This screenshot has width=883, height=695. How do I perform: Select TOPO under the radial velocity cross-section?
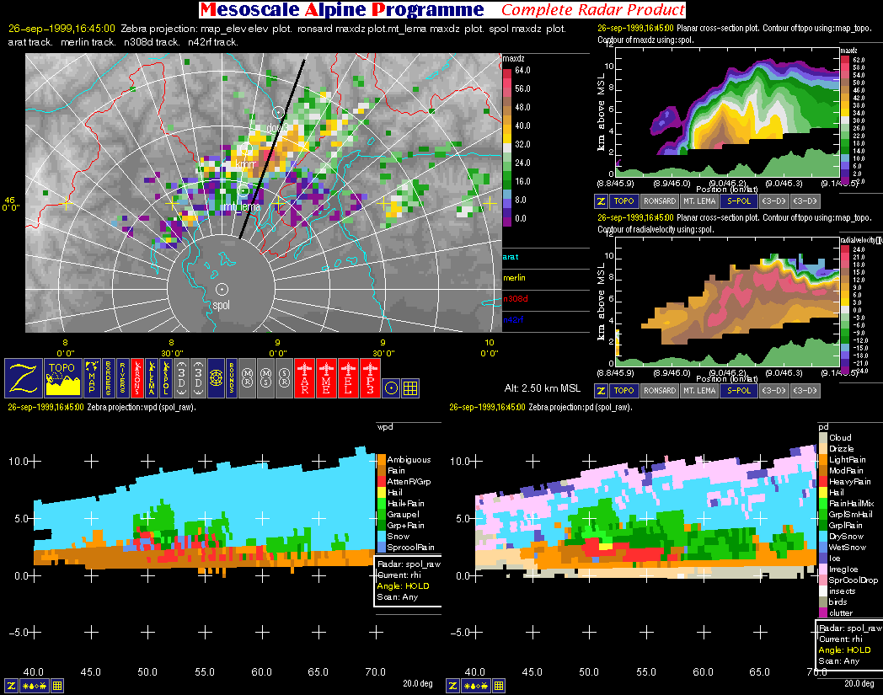623,390
